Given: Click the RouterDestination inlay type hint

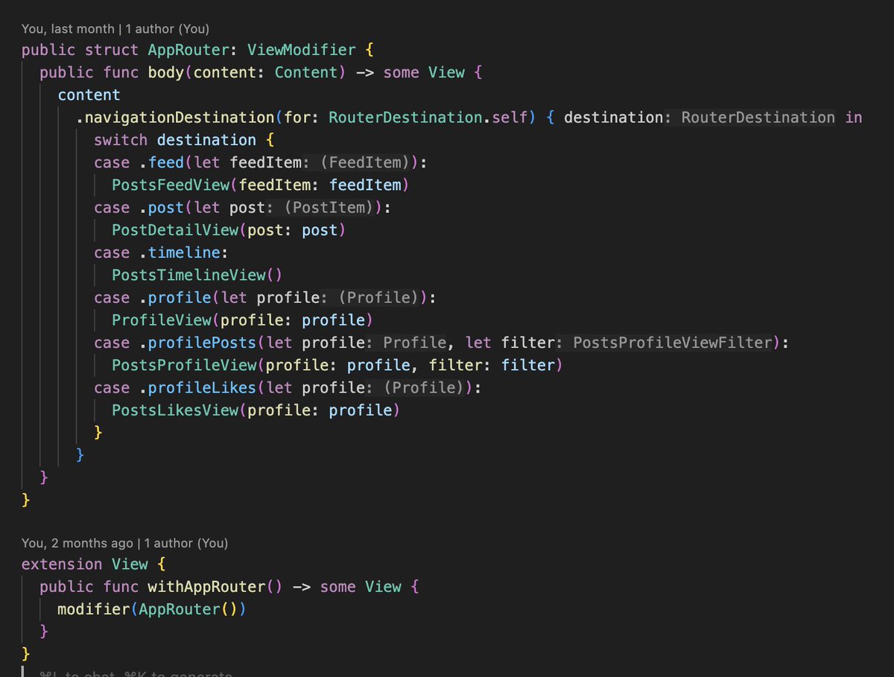Looking at the screenshot, I should (x=758, y=117).
